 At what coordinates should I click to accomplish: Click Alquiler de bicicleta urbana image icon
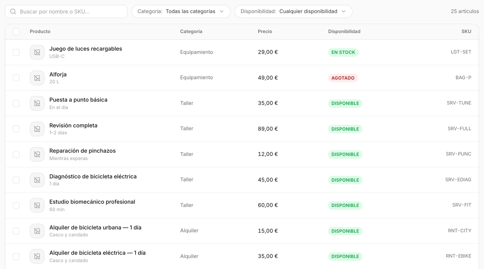37,231
